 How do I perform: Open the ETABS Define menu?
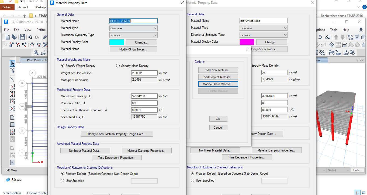pyautogui.click(x=41, y=30)
